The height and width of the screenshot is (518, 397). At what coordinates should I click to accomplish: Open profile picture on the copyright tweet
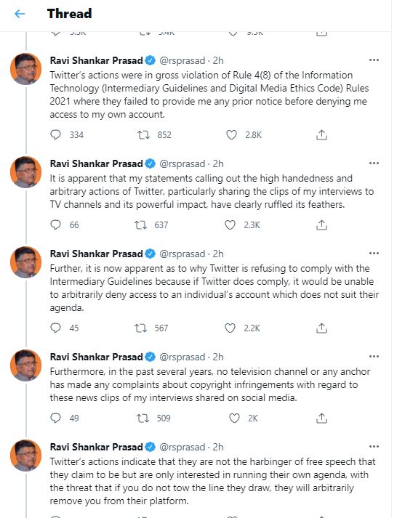26,365
